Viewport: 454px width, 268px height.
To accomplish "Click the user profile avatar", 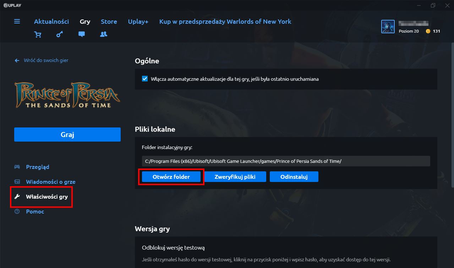I will click(x=388, y=27).
